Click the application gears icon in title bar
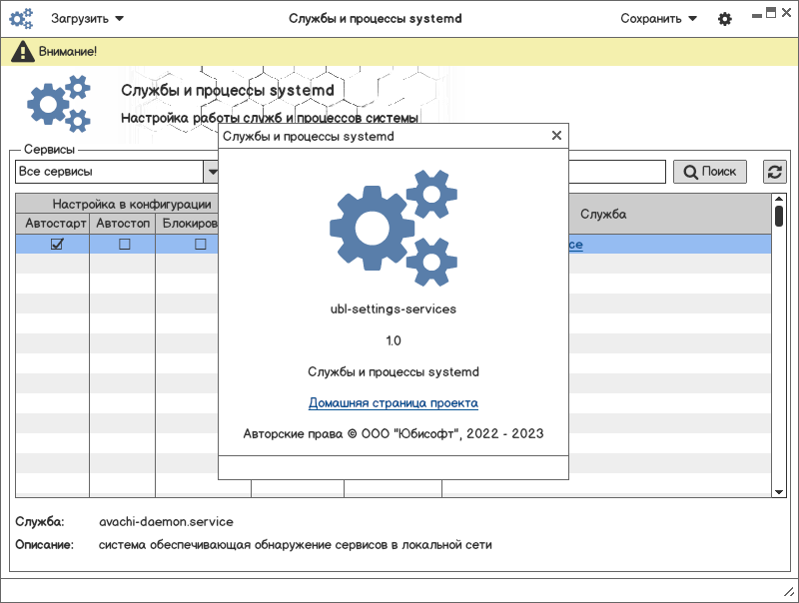799x603 pixels. [x=21, y=19]
